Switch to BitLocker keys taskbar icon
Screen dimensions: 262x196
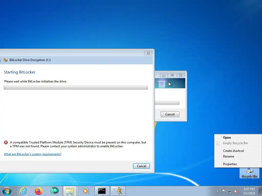[118, 191]
